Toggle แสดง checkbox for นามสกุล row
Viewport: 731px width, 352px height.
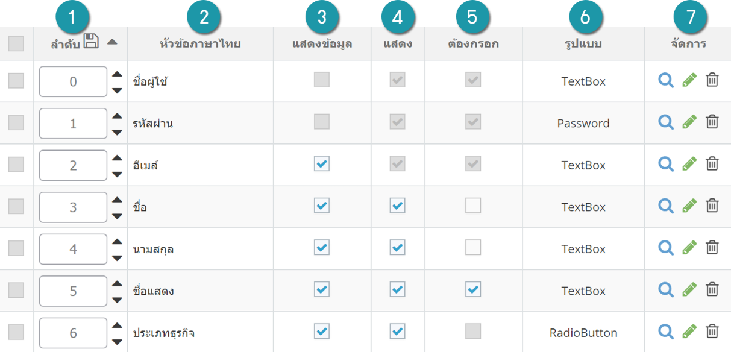pyautogui.click(x=397, y=247)
